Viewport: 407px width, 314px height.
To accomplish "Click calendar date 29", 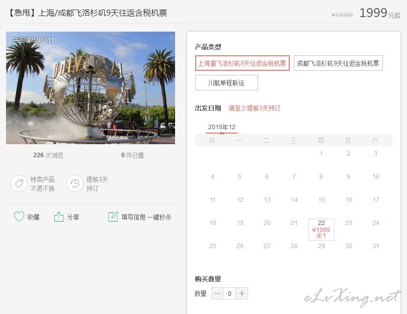I will (321, 246).
